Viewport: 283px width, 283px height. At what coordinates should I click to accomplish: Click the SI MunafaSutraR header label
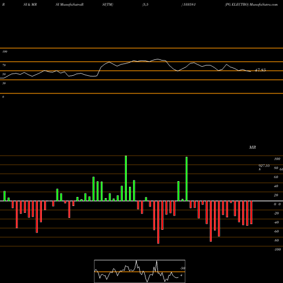coord(70,5)
